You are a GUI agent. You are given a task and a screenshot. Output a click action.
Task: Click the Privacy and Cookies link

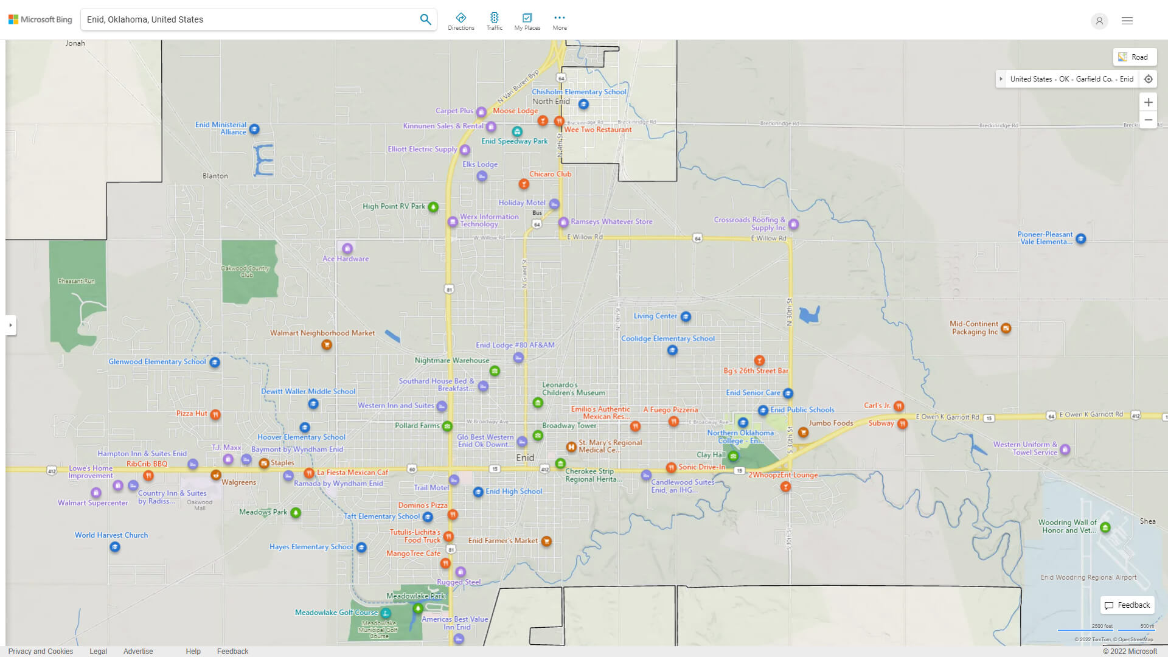[40, 652]
